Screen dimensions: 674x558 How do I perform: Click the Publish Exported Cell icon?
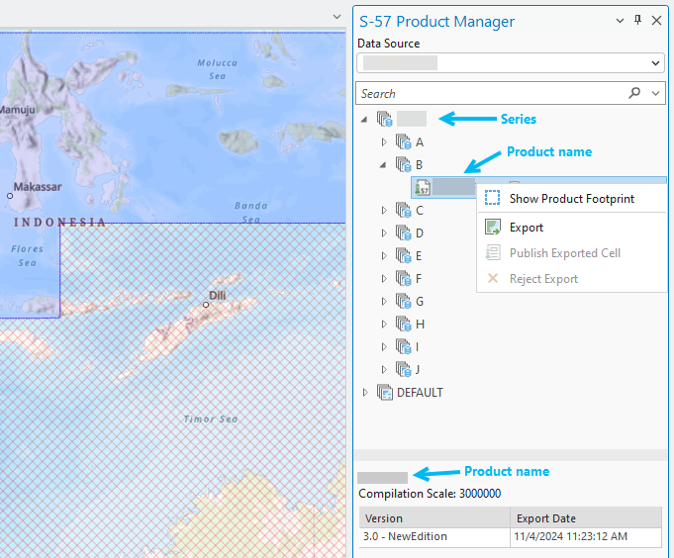493,252
